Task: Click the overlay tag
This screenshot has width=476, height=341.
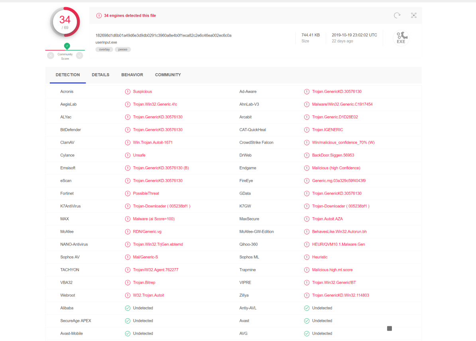Action: 104,49
